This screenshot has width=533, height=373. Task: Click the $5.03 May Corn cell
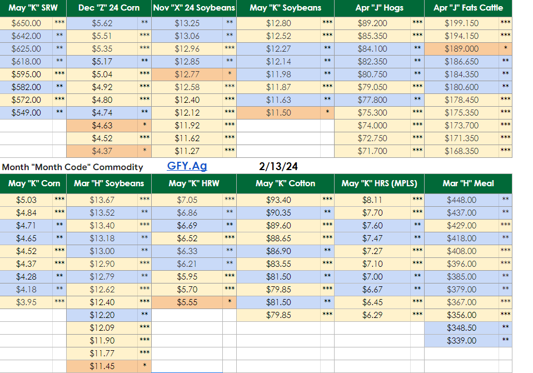pyautogui.click(x=26, y=200)
